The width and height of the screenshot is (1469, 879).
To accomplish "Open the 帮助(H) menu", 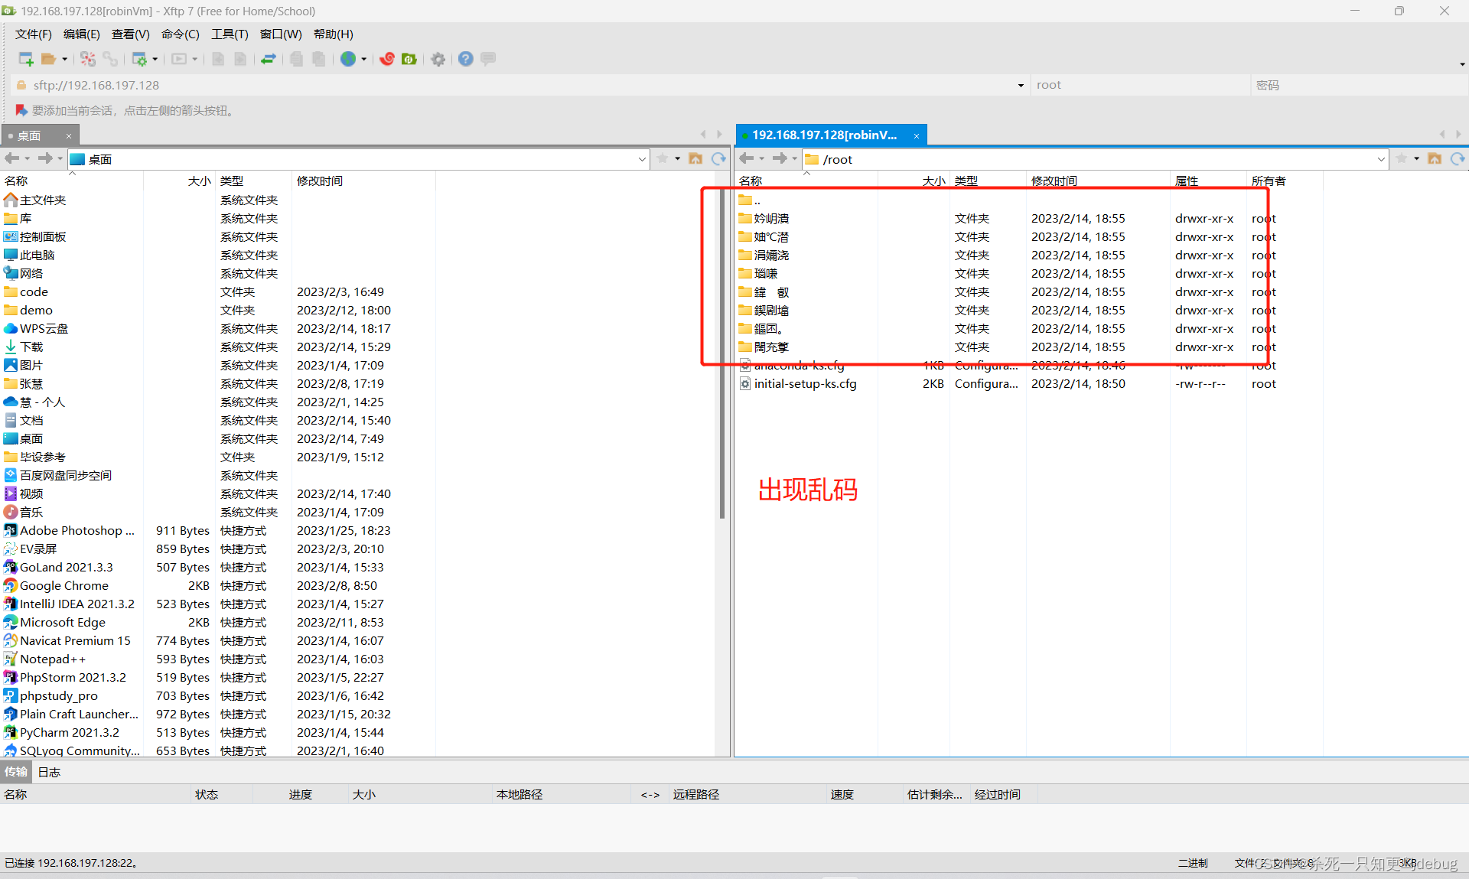I will pos(334,34).
